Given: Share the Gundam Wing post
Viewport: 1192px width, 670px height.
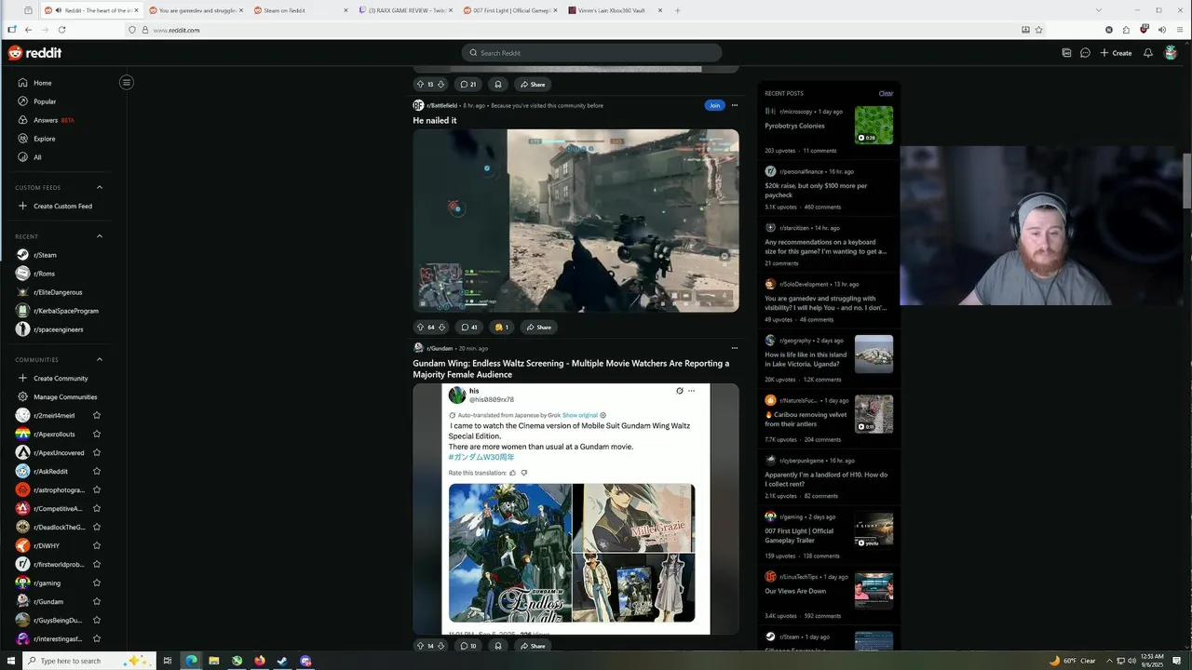Looking at the screenshot, I should [533, 646].
